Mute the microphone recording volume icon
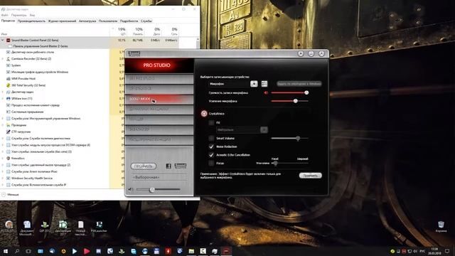 tap(266, 93)
